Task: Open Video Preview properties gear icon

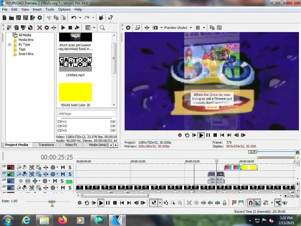Action: click(128, 28)
